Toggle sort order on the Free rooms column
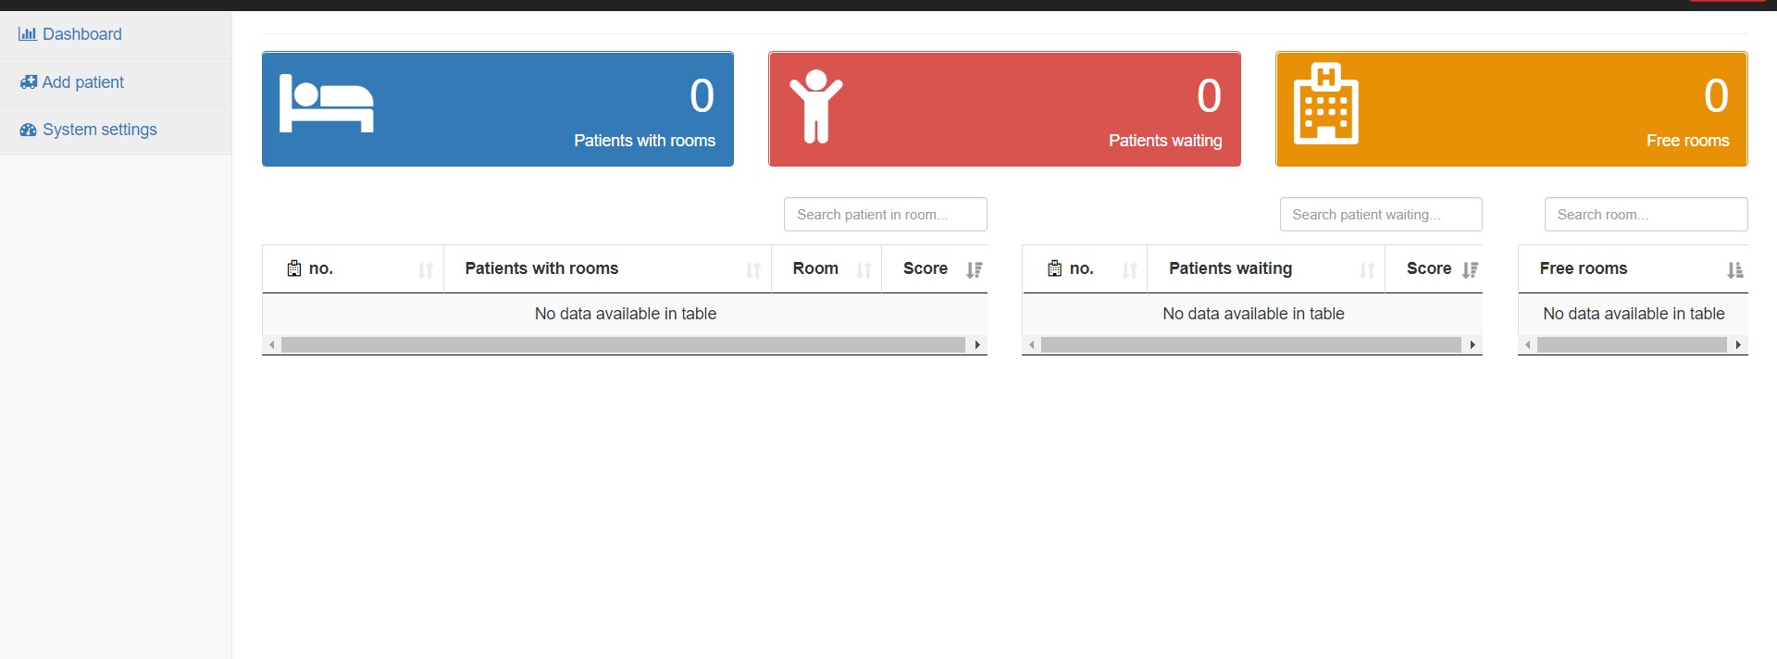The width and height of the screenshot is (1777, 659). (x=1734, y=269)
